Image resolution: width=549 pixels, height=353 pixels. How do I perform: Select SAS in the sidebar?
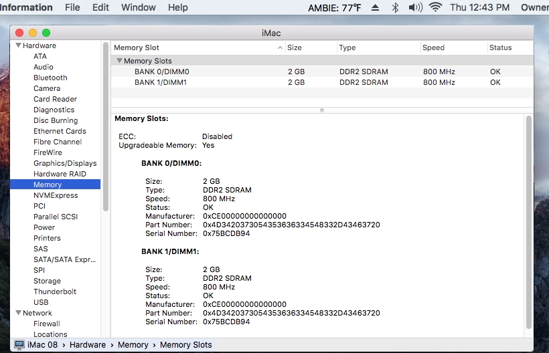(41, 249)
